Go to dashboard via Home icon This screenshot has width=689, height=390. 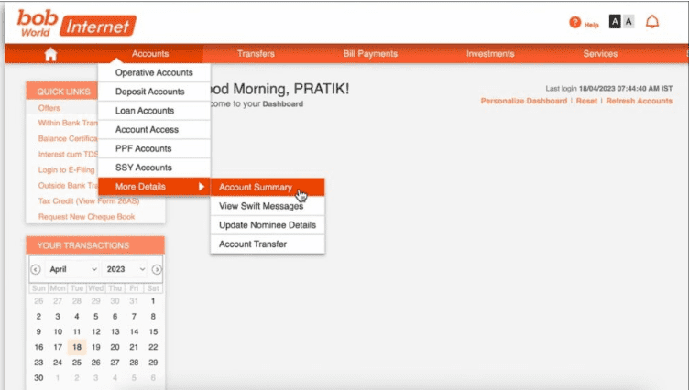pos(50,54)
